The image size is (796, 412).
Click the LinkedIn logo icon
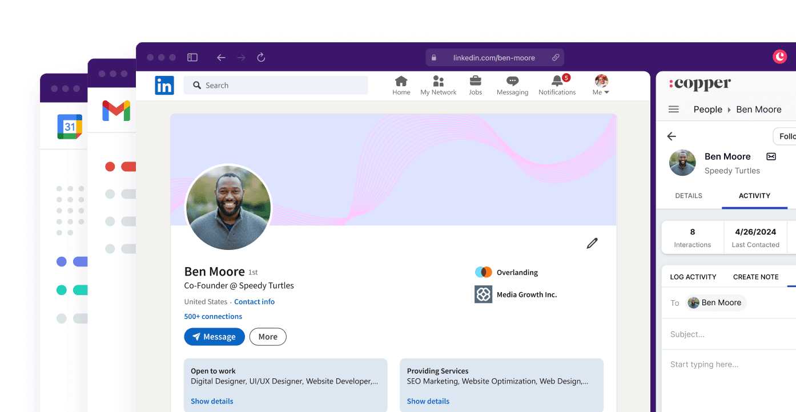[x=164, y=86]
